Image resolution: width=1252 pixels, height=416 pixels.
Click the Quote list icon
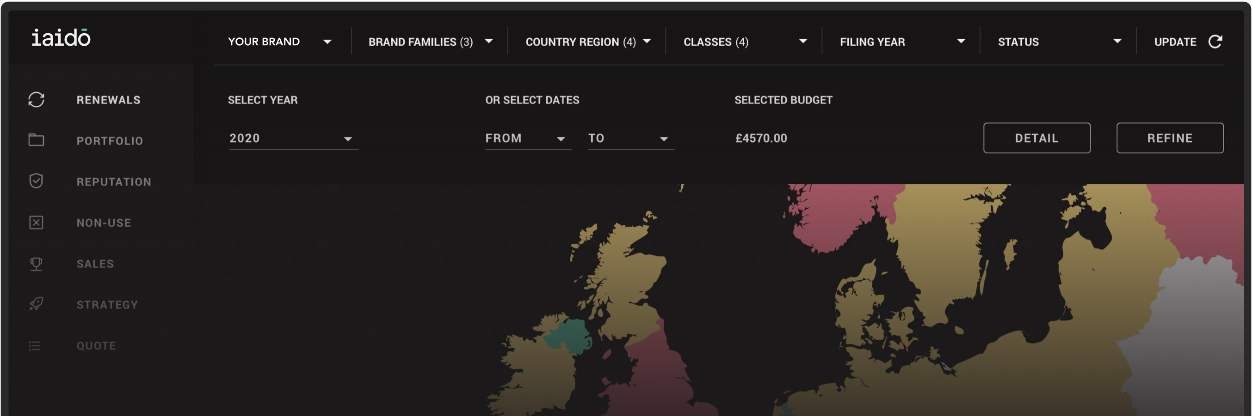pyautogui.click(x=35, y=346)
